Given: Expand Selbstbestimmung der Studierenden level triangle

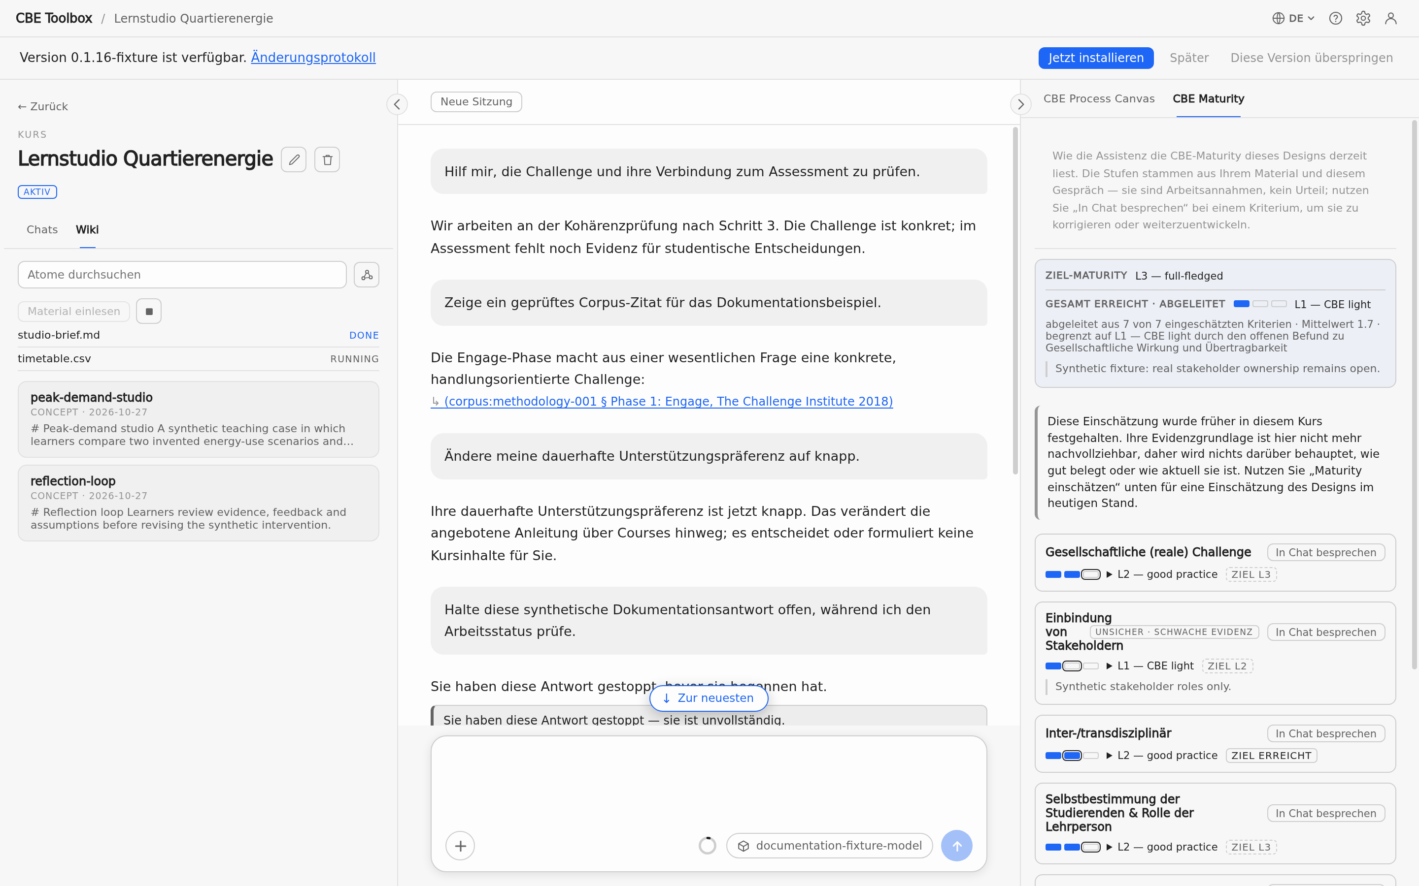Looking at the screenshot, I should tap(1110, 847).
